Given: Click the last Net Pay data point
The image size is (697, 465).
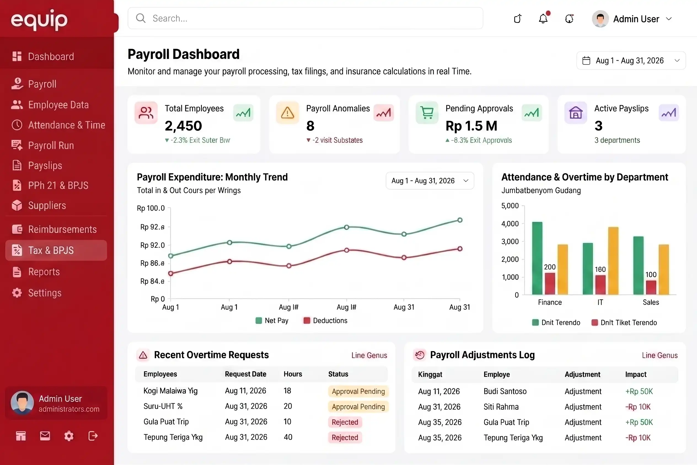Looking at the screenshot, I should click(x=460, y=220).
